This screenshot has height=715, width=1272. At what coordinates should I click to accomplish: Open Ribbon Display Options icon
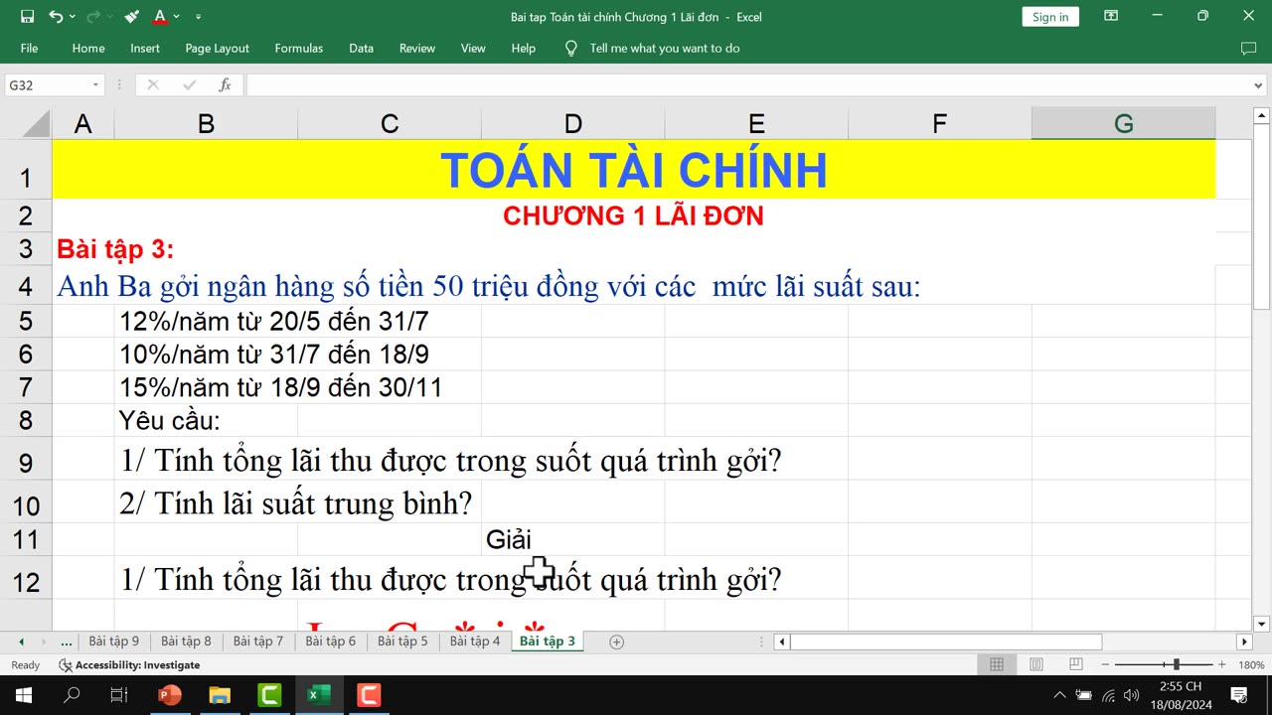pos(1111,16)
